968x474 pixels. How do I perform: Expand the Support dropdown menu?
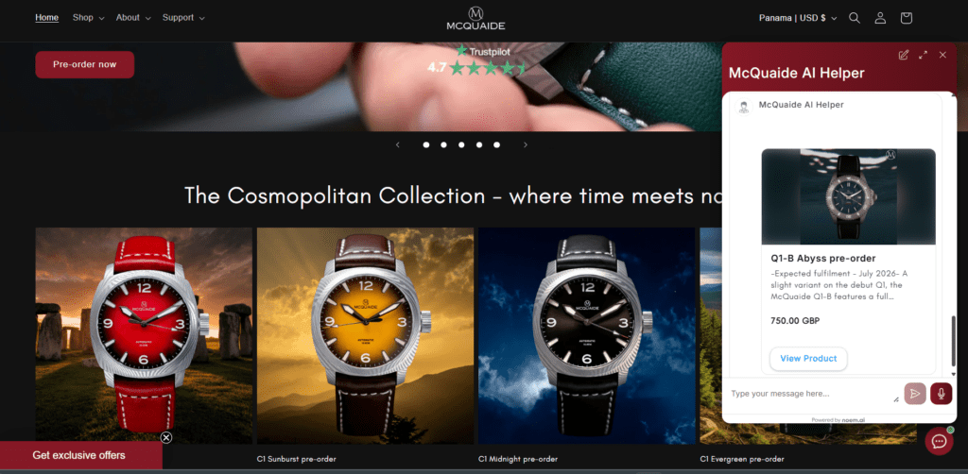(183, 18)
